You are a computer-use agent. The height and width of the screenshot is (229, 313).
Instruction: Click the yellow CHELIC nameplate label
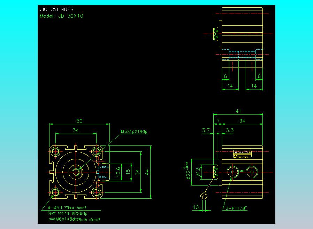point(242,154)
